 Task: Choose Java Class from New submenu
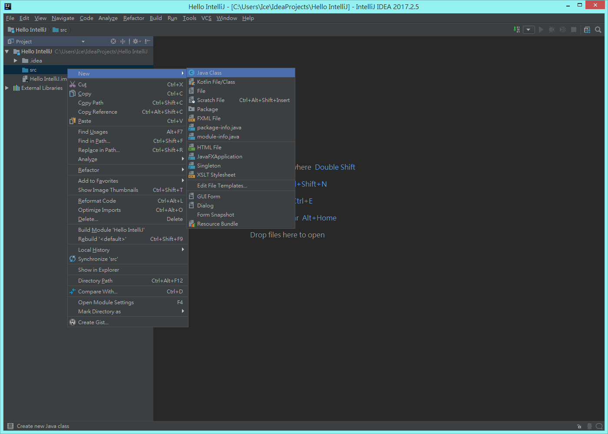coord(241,72)
